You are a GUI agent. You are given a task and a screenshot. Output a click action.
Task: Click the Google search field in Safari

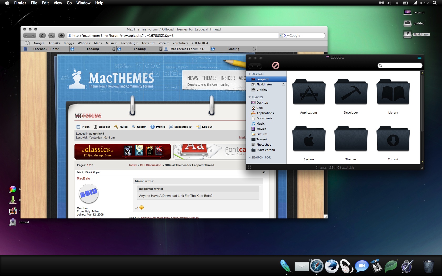click(304, 35)
